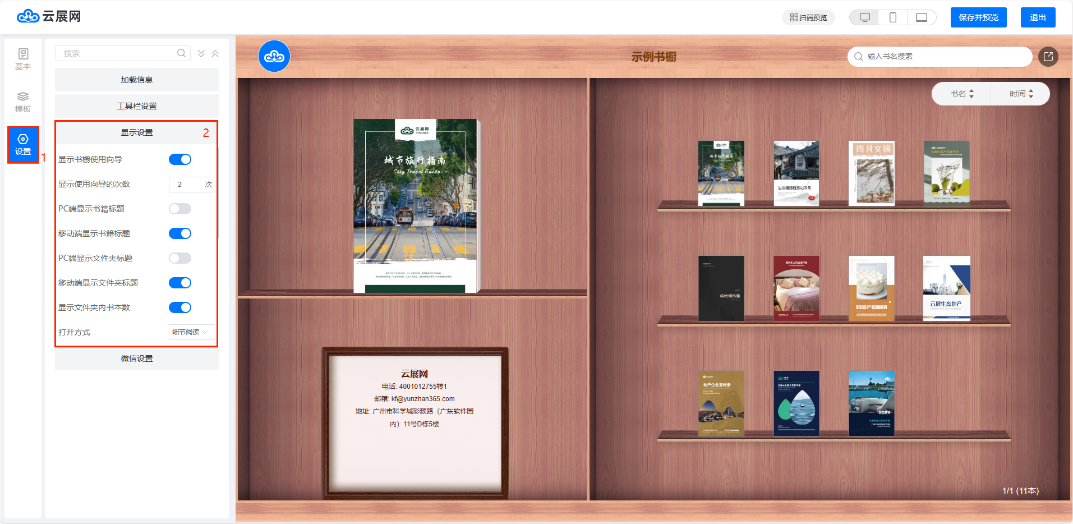Screen dimensions: 1073x524
Task: Click the 保存并预览 button
Action: click(978, 17)
